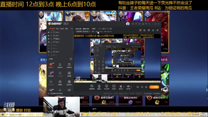
Task: Open the gear settings icon near 关闭直播
Action: [146, 87]
